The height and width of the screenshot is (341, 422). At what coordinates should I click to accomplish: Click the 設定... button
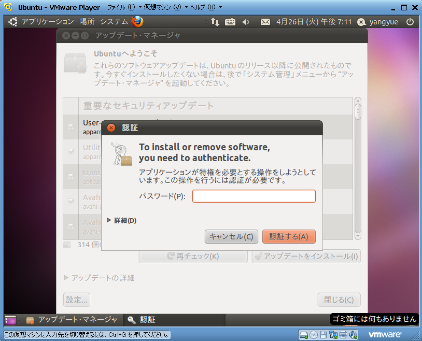pyautogui.click(x=77, y=300)
